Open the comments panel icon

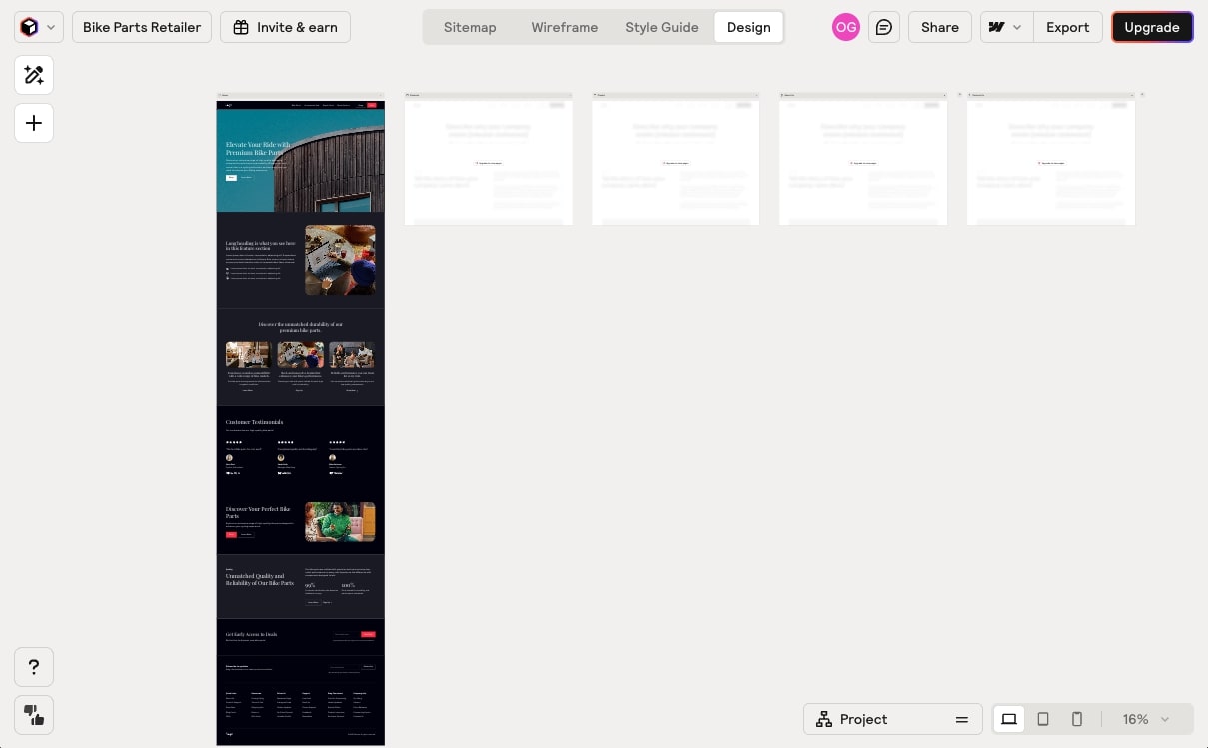pyautogui.click(x=883, y=27)
